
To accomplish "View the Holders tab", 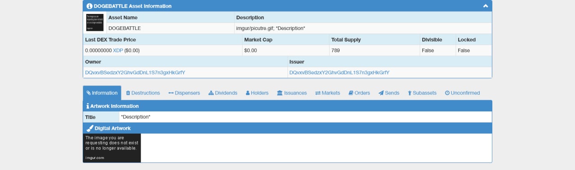I will (x=257, y=93).
